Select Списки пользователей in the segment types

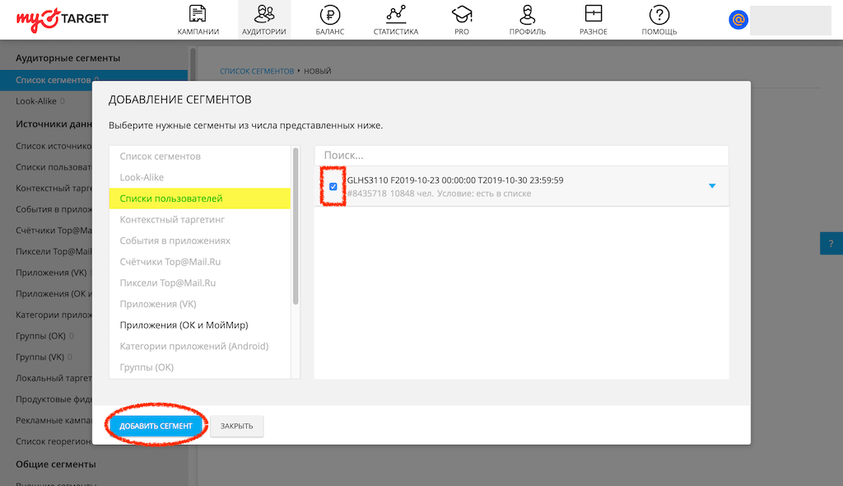point(171,199)
